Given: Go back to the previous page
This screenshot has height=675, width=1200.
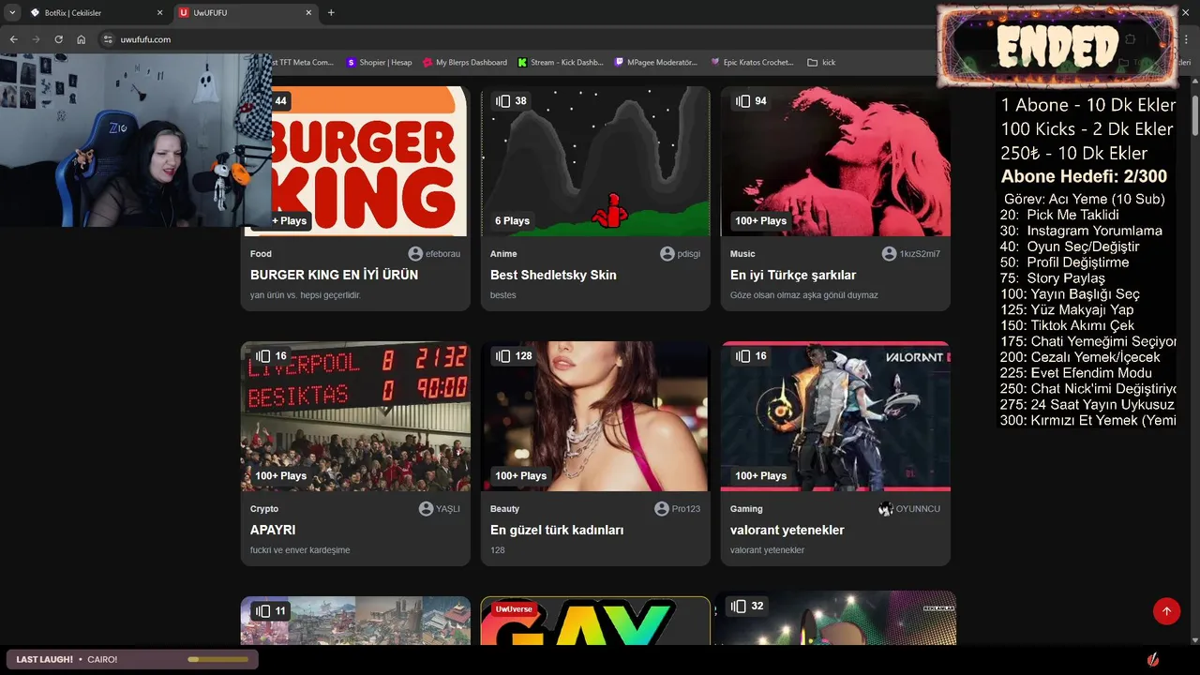Looking at the screenshot, I should point(13,39).
